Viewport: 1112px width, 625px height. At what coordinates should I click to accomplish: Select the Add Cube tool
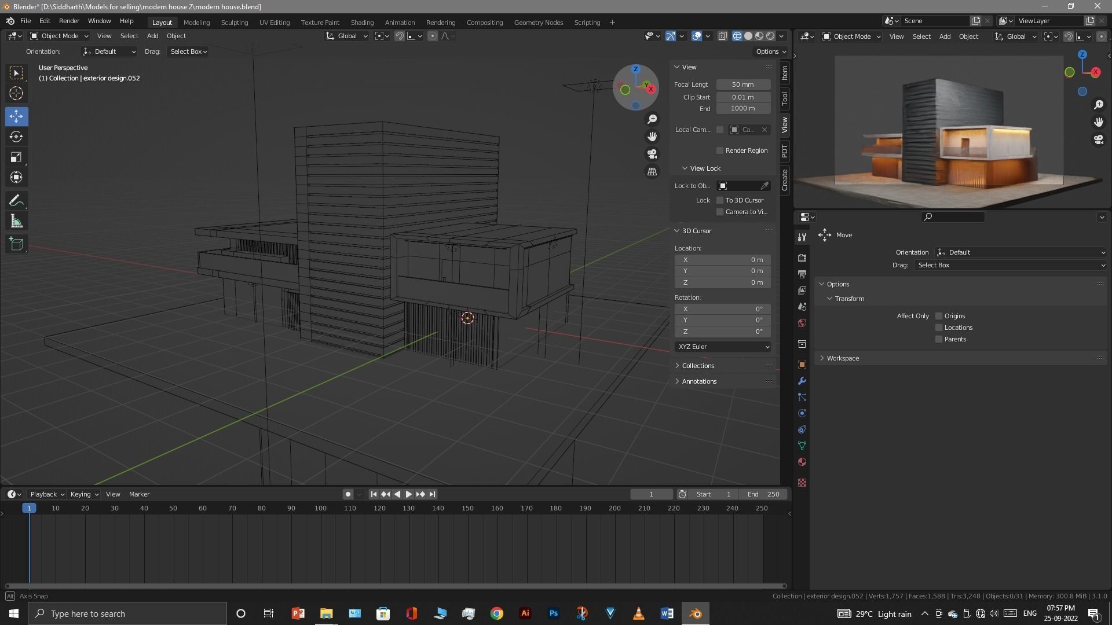16,244
